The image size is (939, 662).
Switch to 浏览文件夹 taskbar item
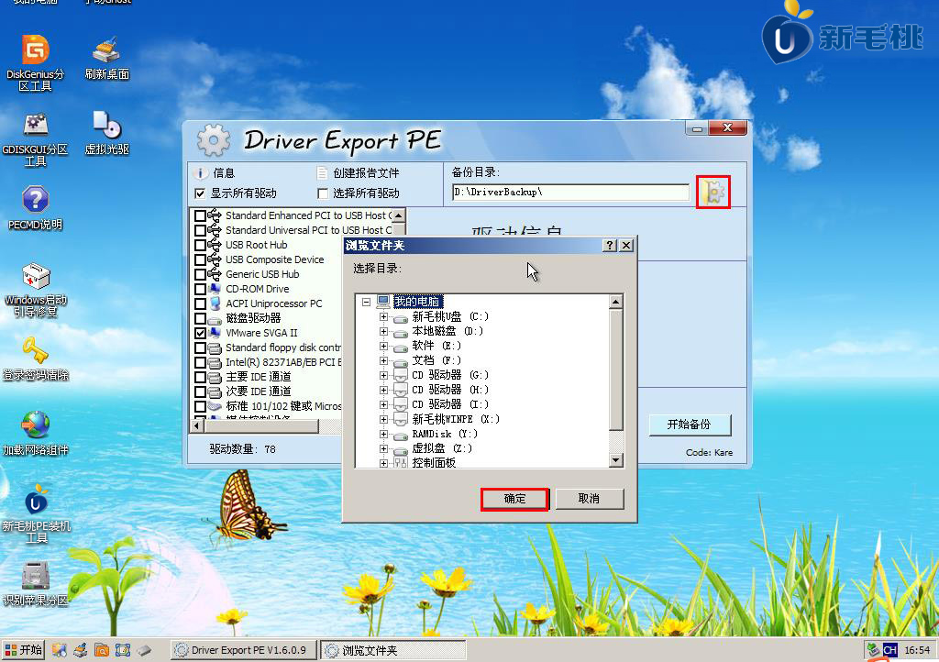point(393,650)
